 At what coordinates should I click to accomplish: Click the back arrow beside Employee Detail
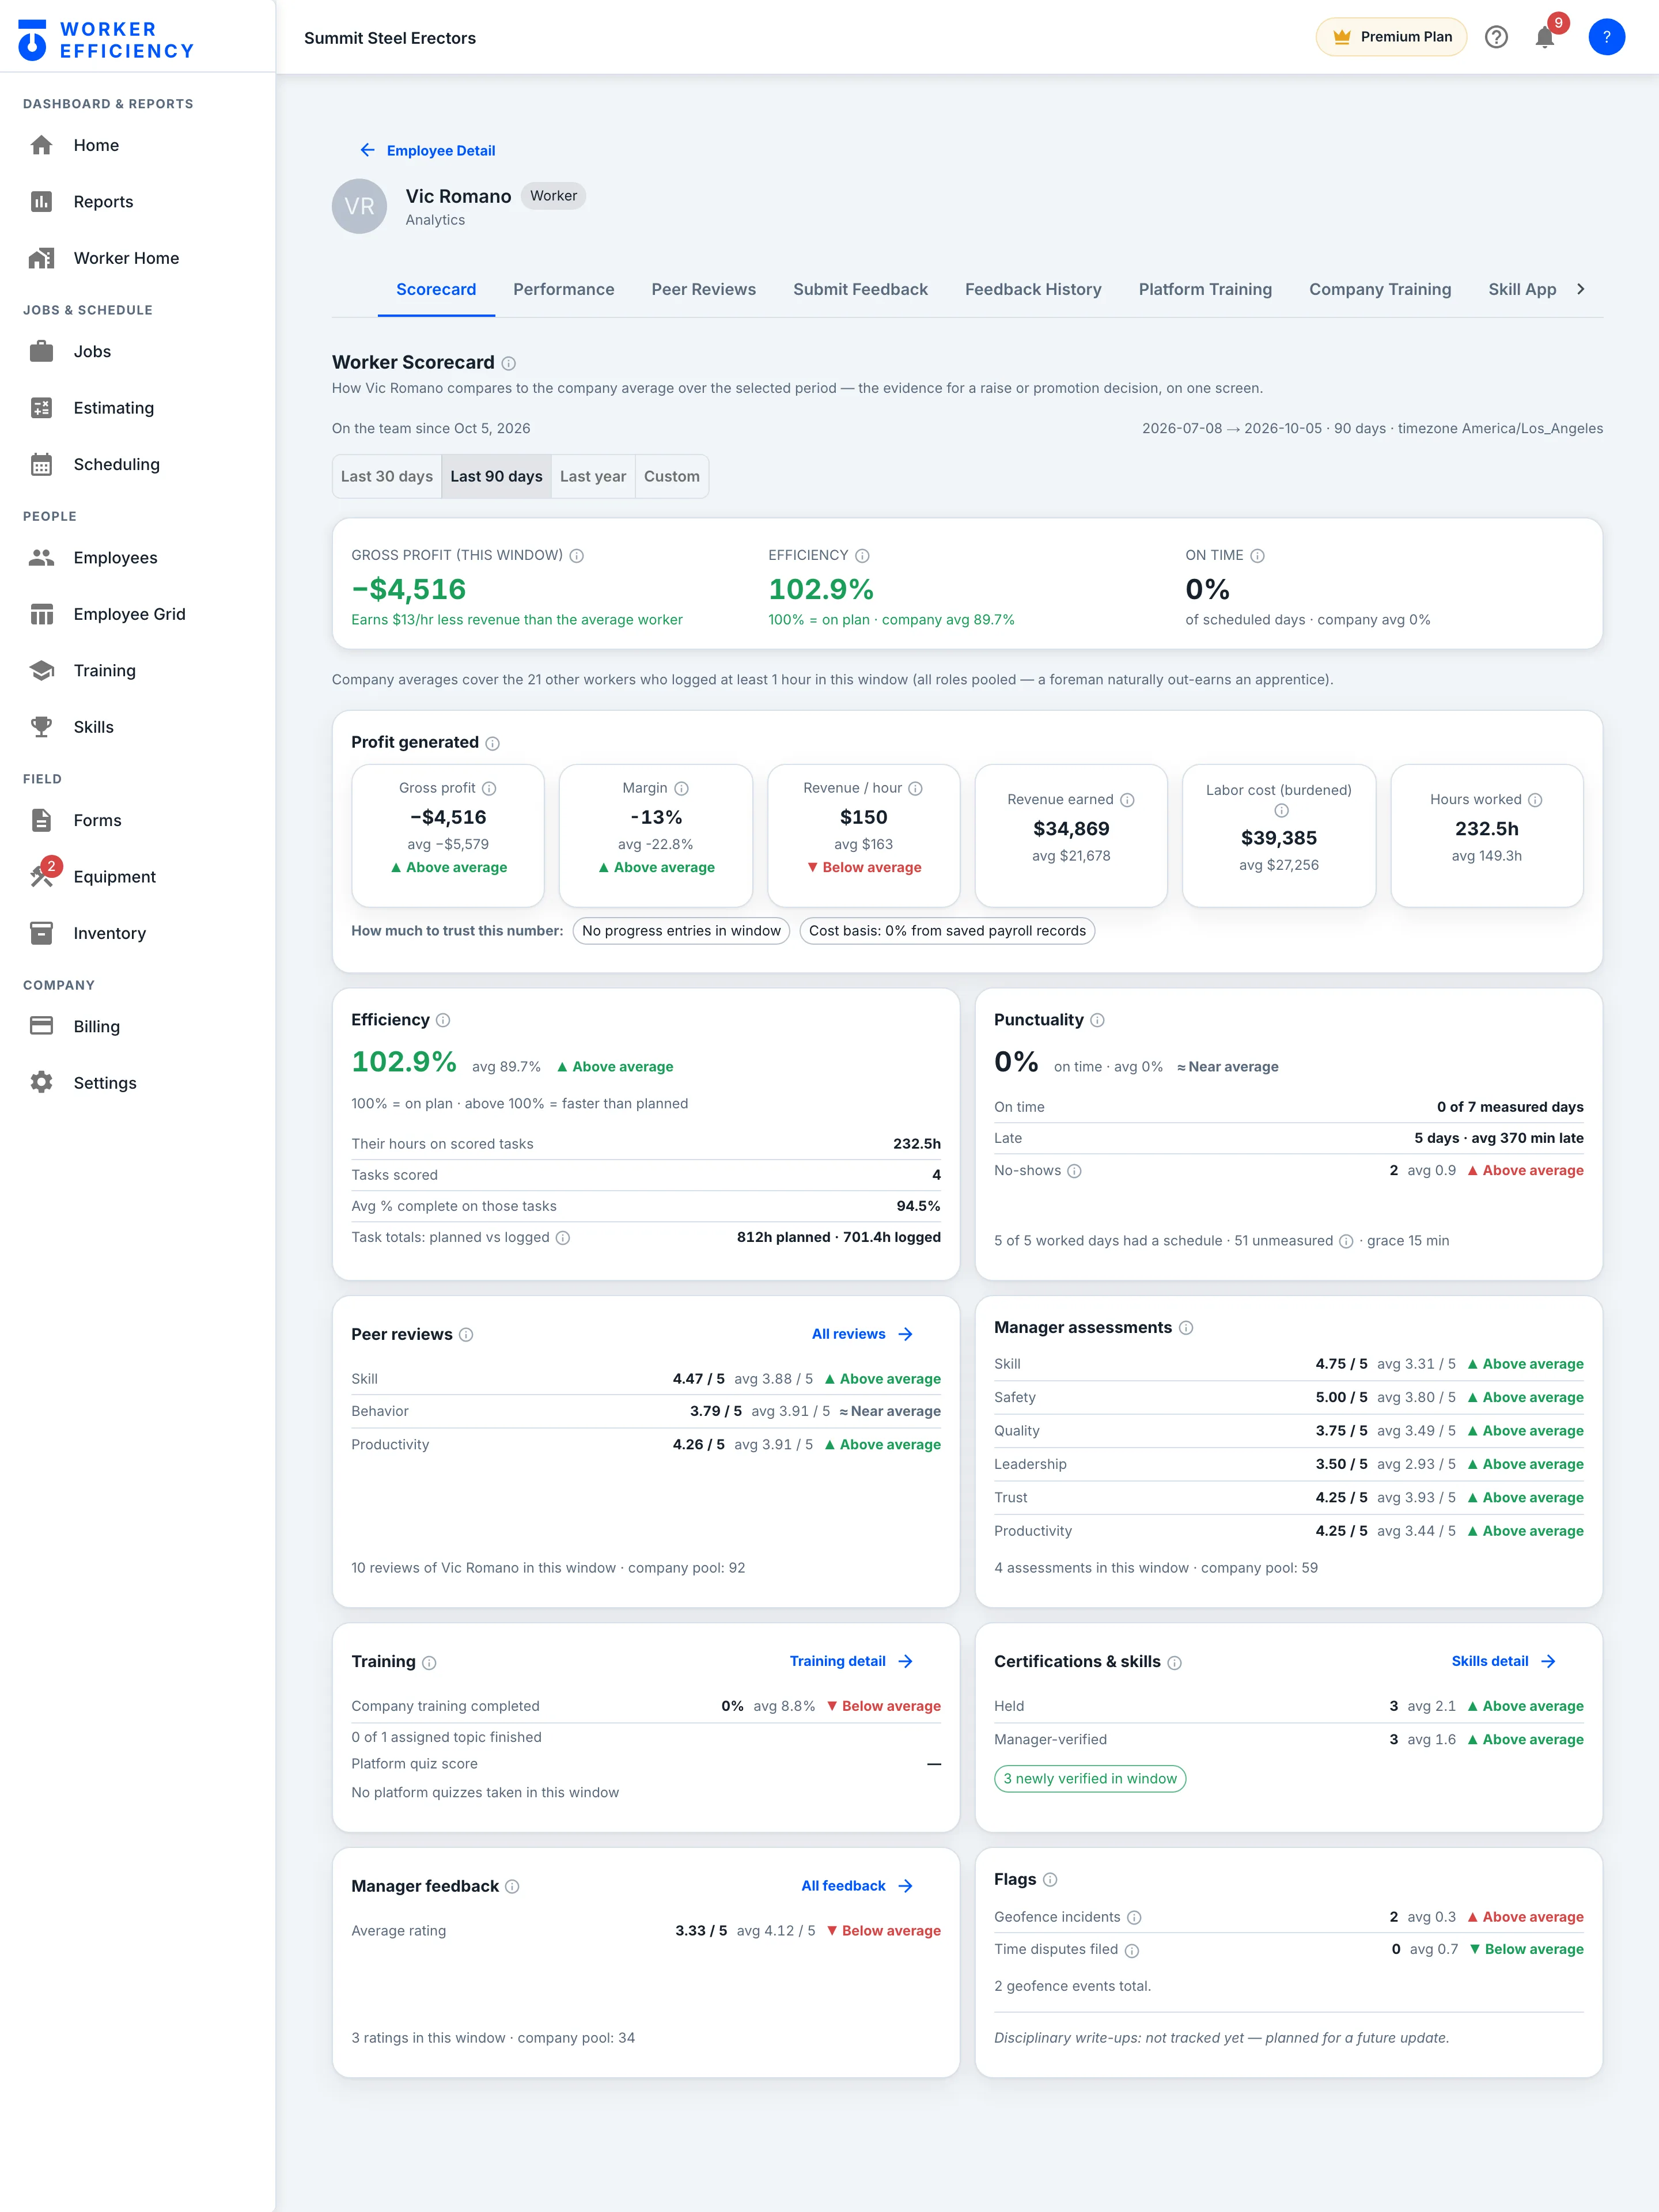(x=367, y=150)
